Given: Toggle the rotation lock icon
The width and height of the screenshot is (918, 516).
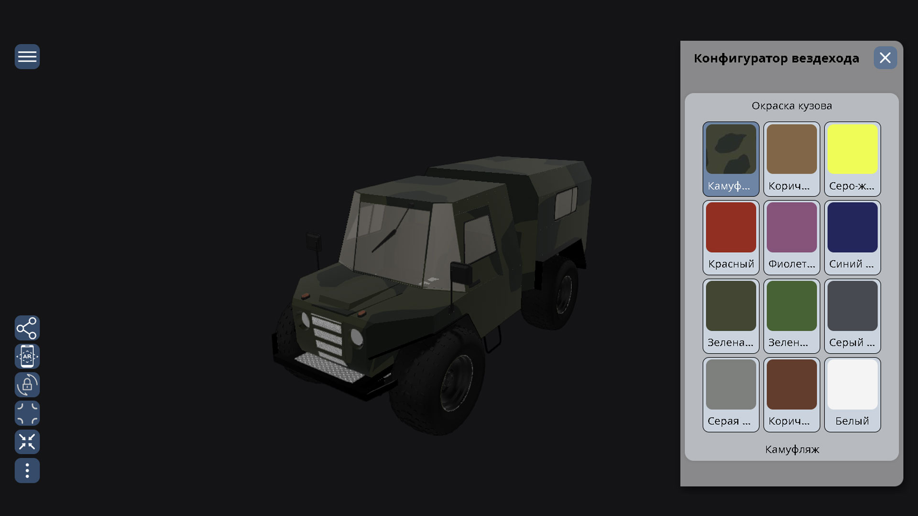Looking at the screenshot, I should coord(27,385).
